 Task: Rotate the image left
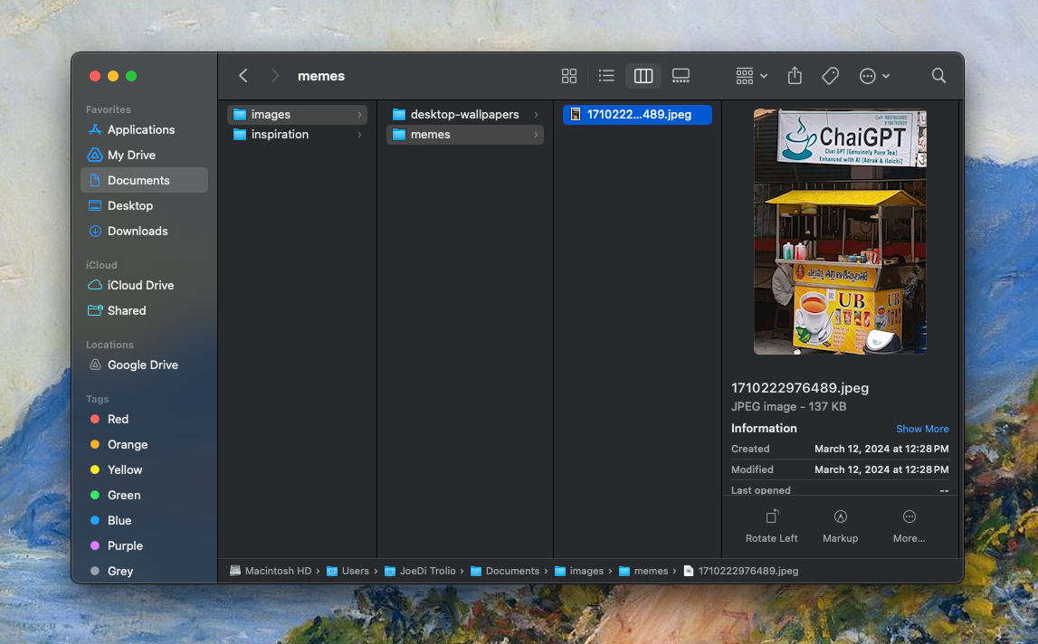772,525
